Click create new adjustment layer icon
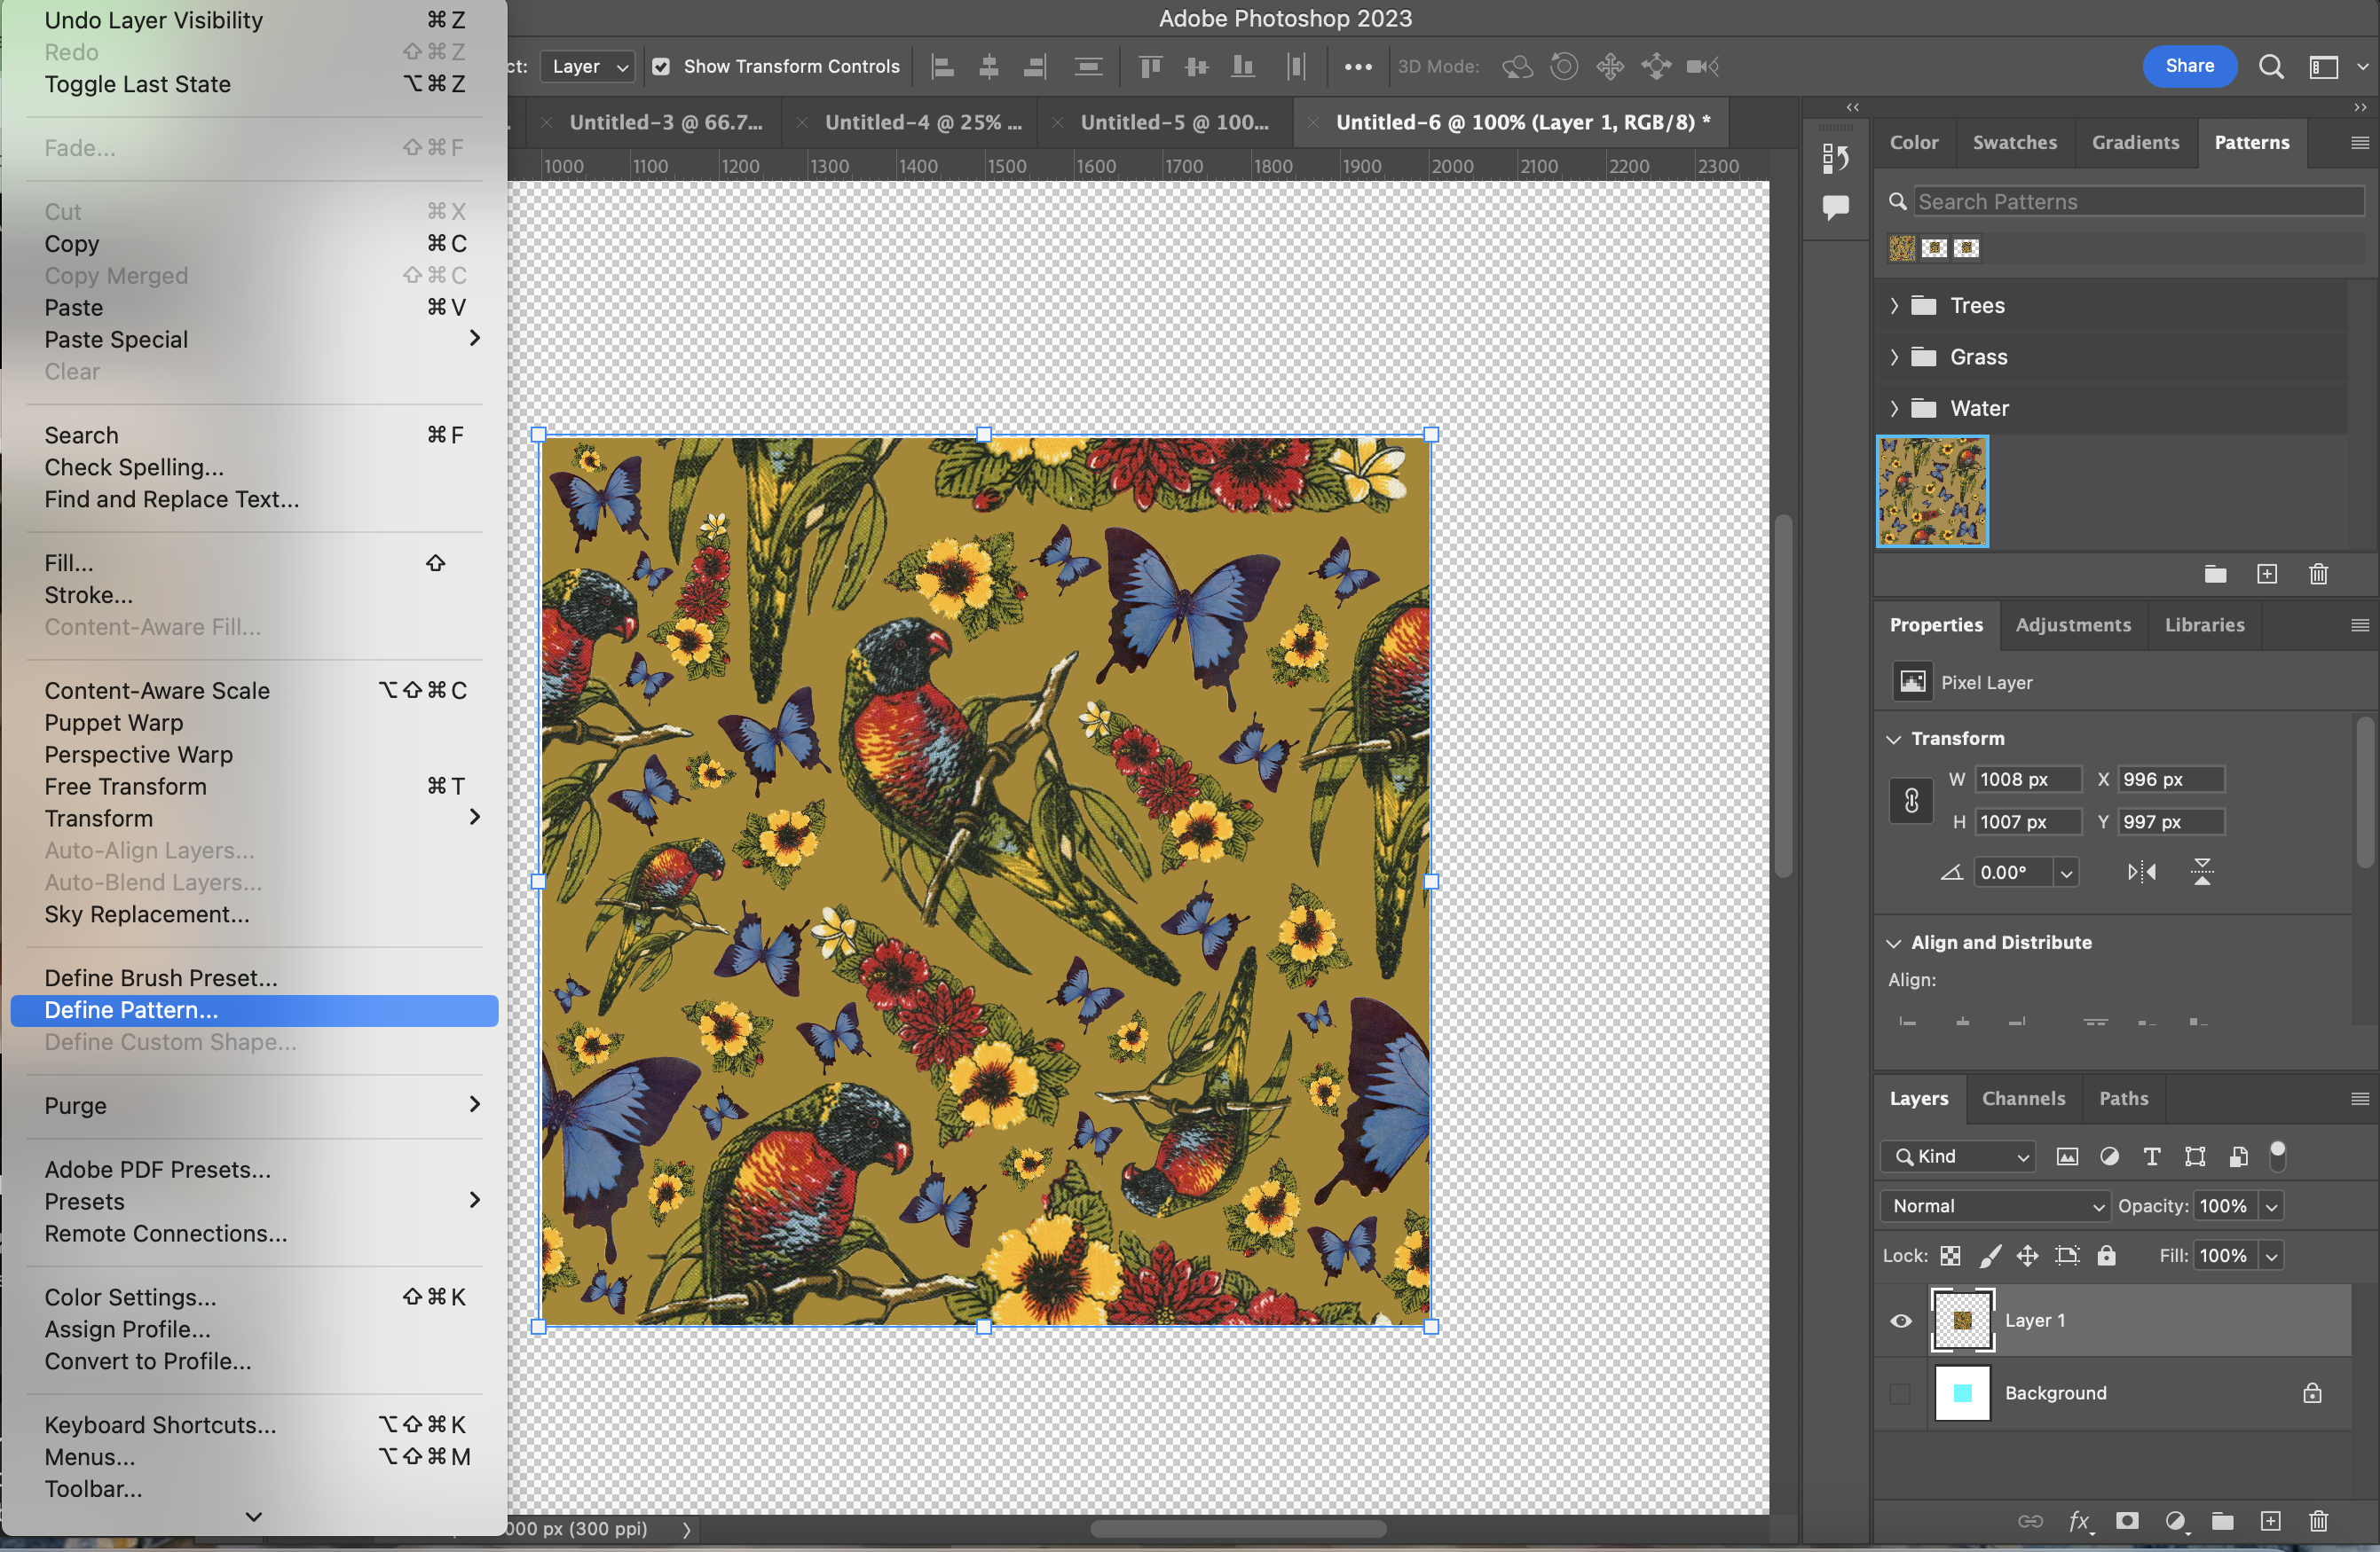 tap(2175, 1520)
